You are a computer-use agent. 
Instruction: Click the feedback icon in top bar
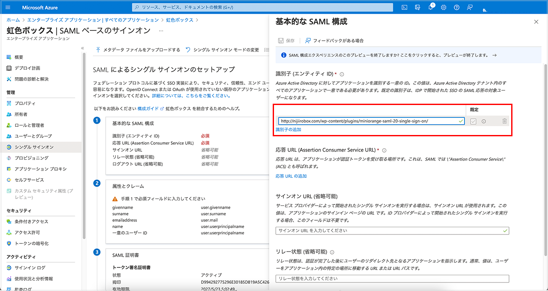tap(470, 7)
